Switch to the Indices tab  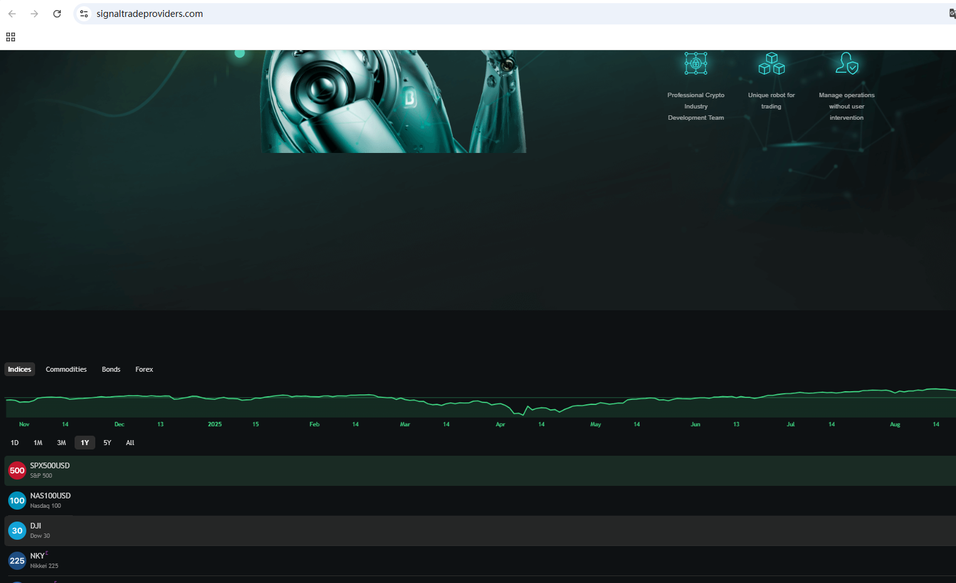(19, 369)
